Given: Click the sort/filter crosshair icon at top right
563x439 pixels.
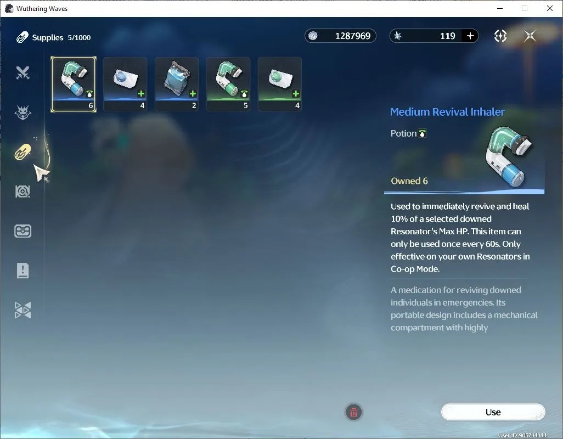Looking at the screenshot, I should pos(500,36).
